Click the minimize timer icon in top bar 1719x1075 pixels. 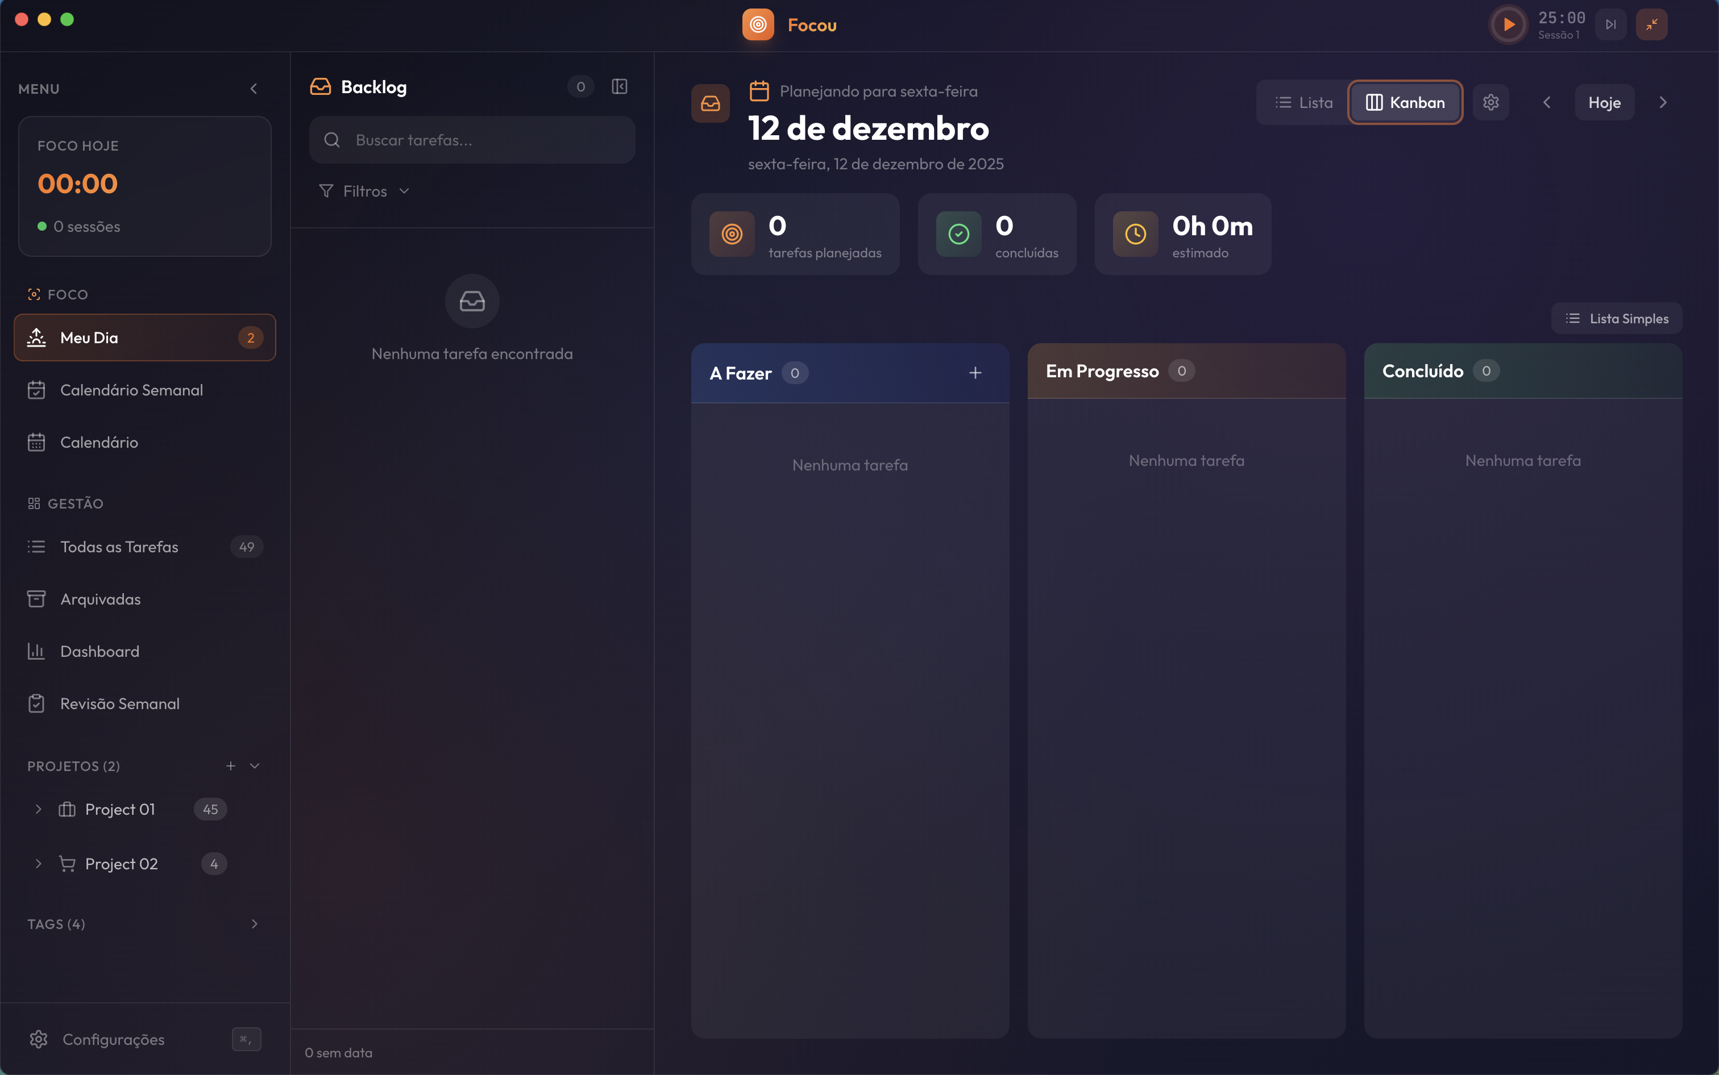point(1651,25)
